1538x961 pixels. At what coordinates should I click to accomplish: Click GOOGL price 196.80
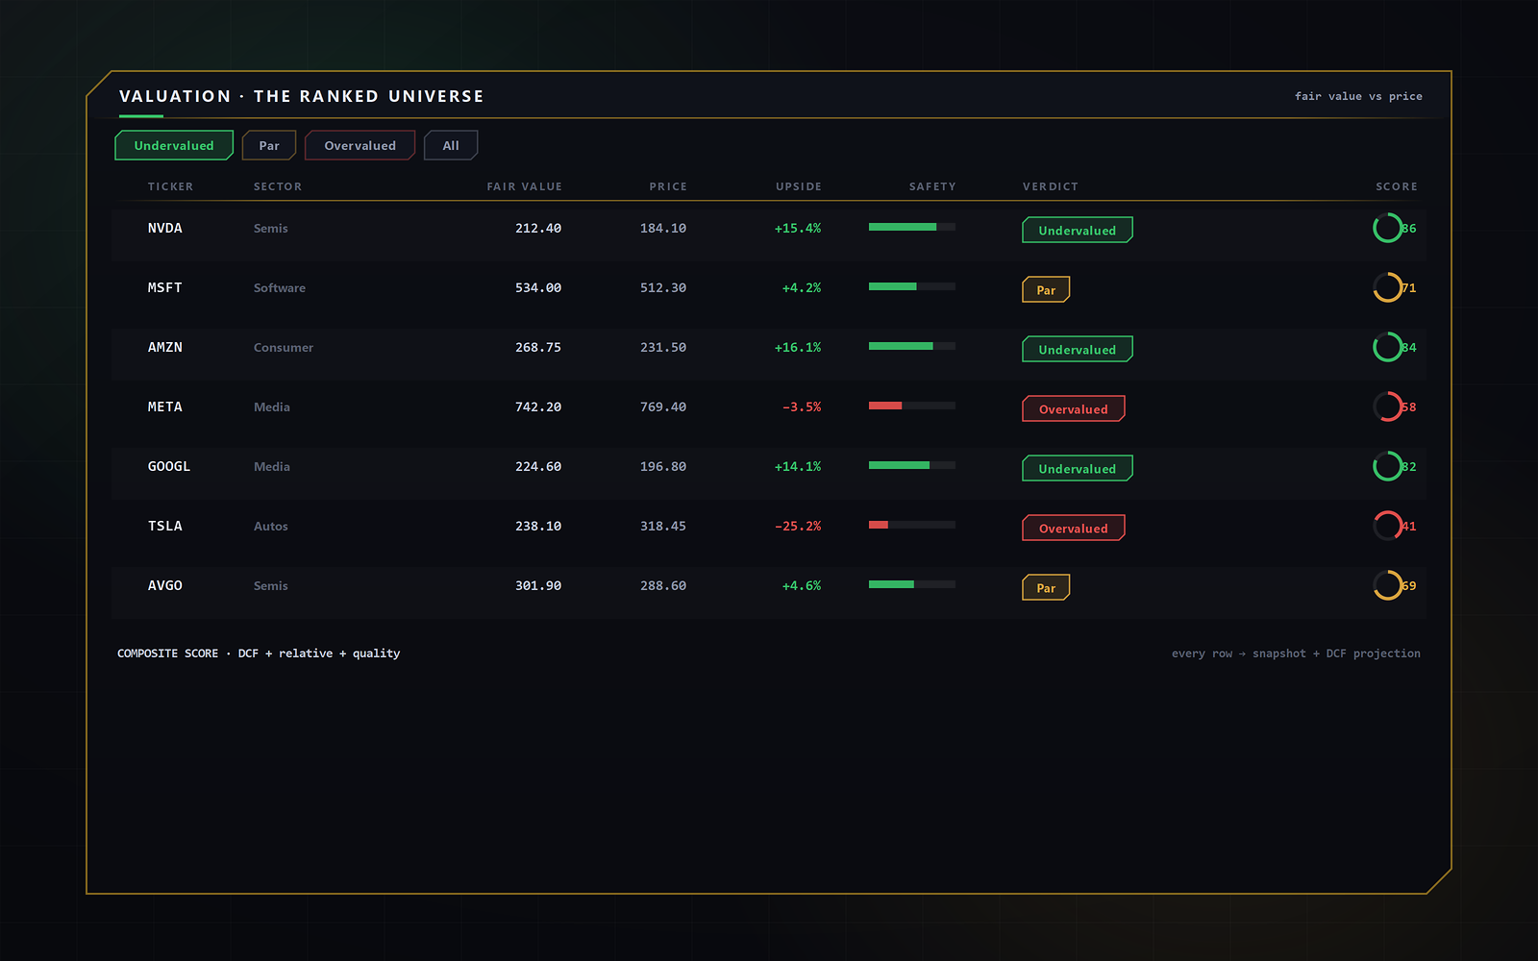tap(663, 466)
